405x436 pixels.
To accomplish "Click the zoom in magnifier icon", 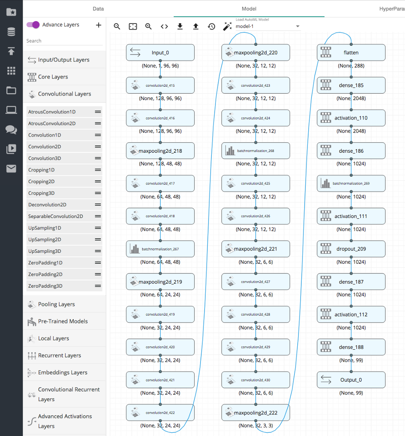I will point(149,26).
